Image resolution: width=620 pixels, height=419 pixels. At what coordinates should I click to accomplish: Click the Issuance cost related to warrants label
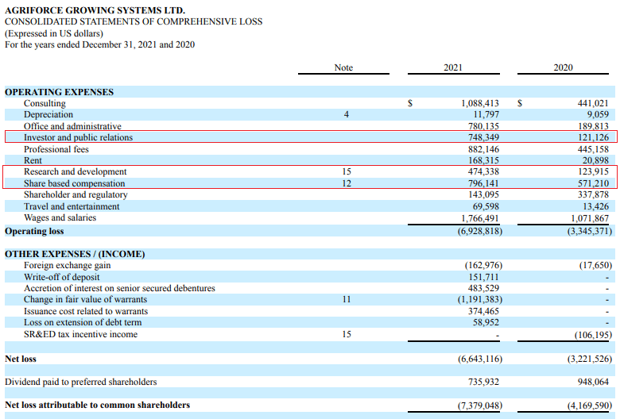86,311
